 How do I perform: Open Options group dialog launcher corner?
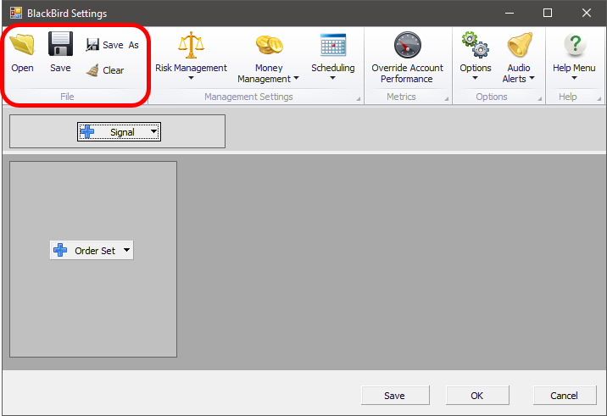540,99
